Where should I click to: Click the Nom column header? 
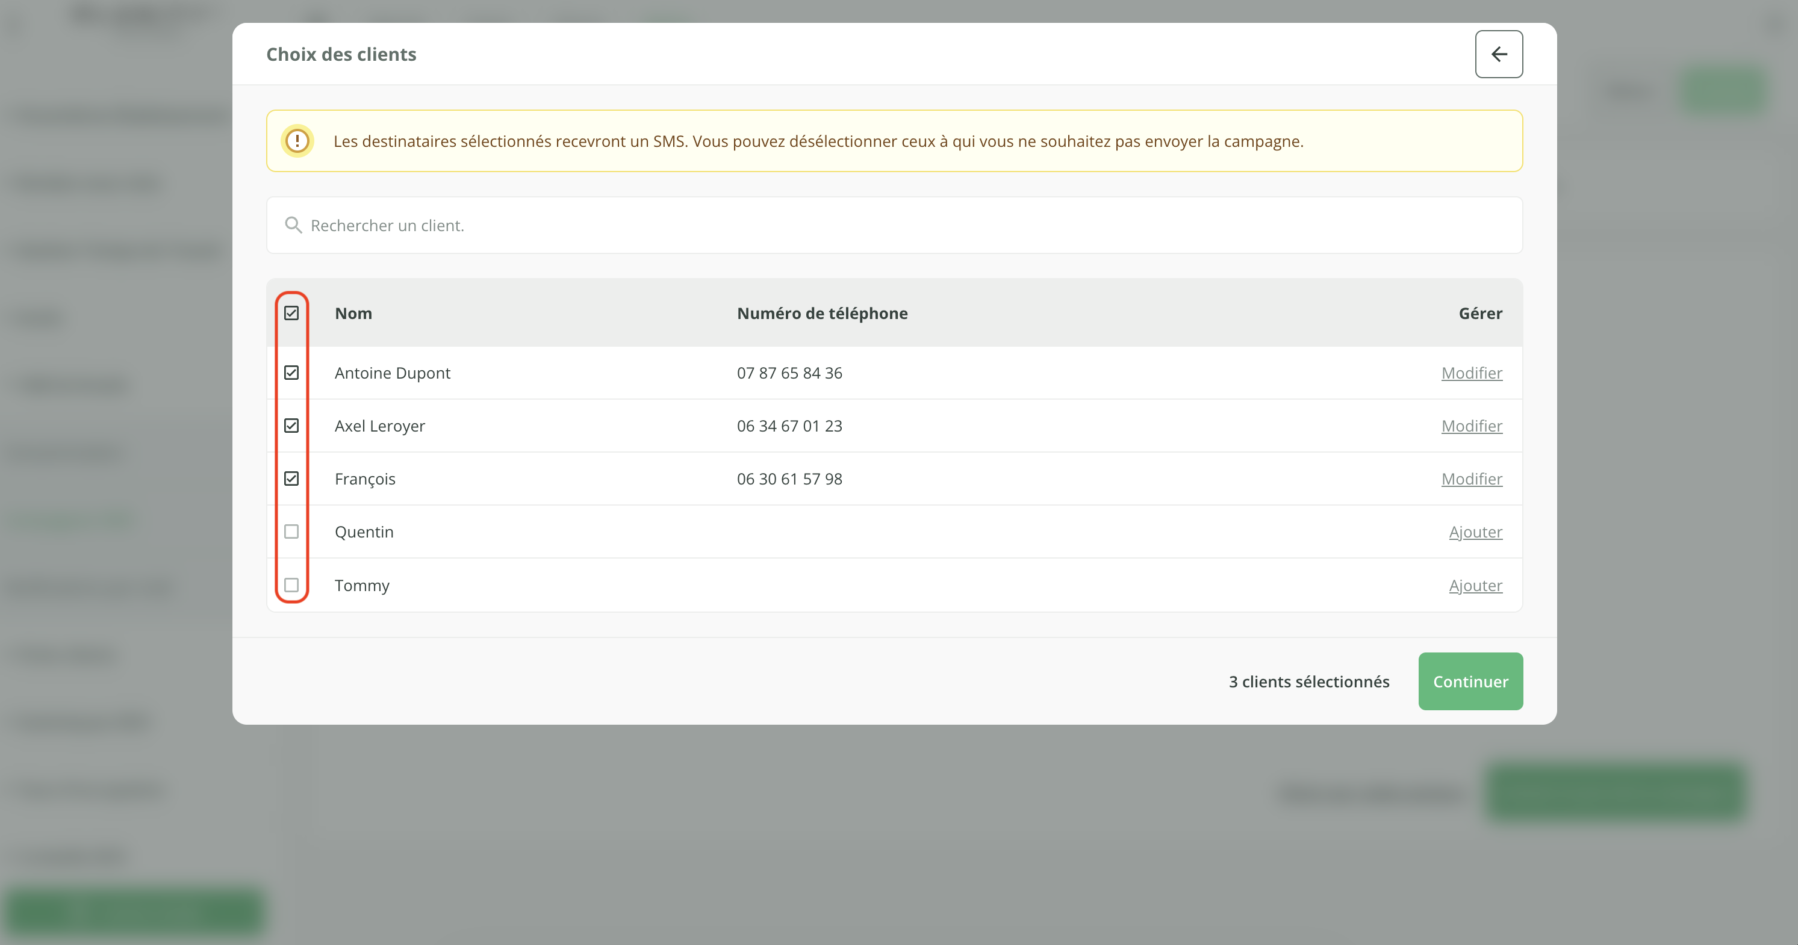(353, 314)
